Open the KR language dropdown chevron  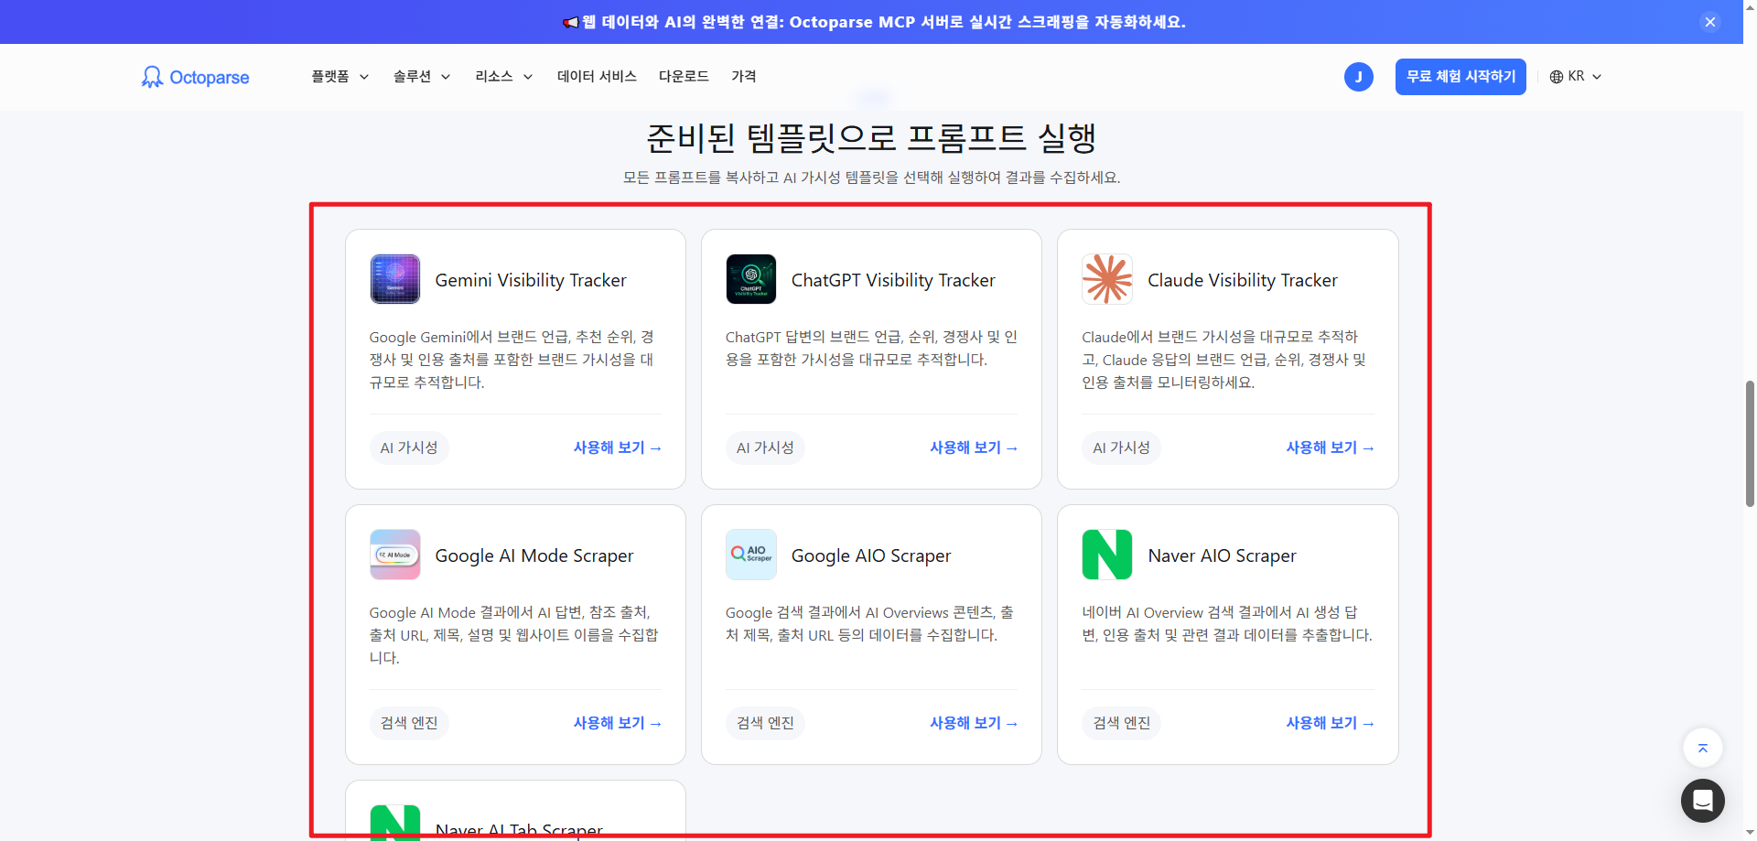click(x=1597, y=77)
